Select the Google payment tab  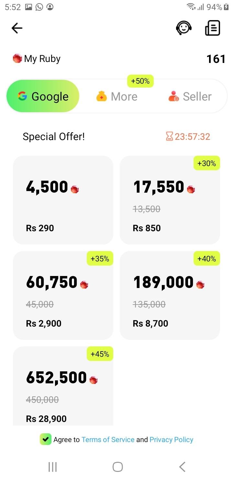[43, 96]
